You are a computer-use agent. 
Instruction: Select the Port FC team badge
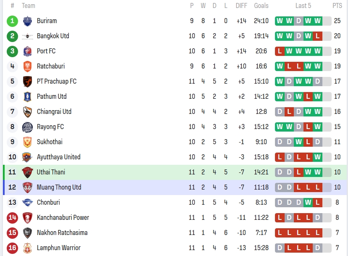click(x=28, y=51)
